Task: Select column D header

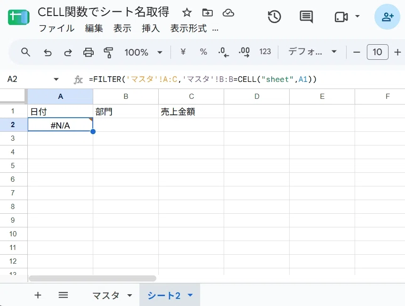Action: [x=257, y=97]
